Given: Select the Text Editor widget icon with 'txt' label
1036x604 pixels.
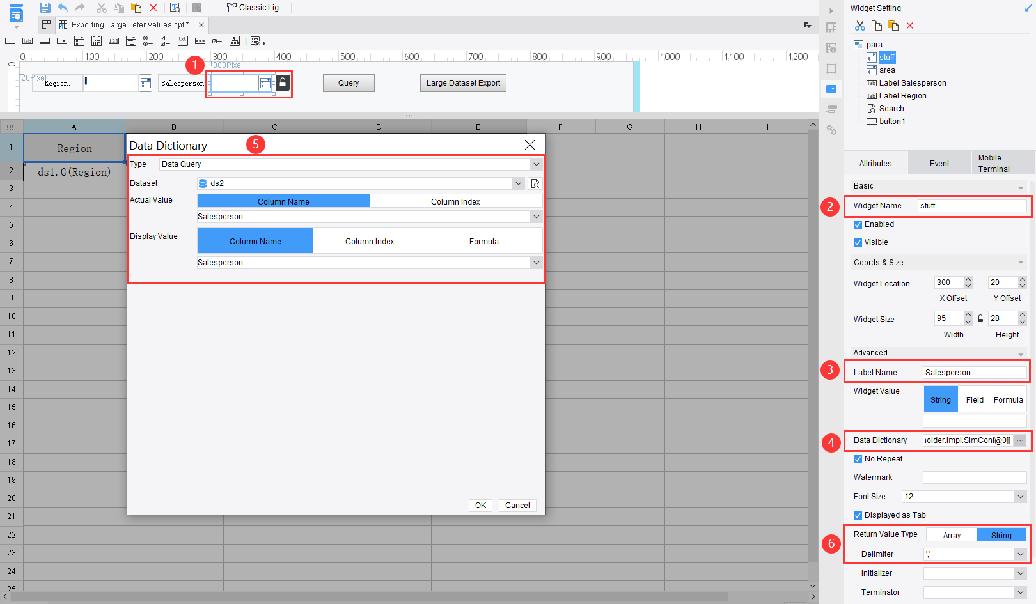Looking at the screenshot, I should pos(183,40).
